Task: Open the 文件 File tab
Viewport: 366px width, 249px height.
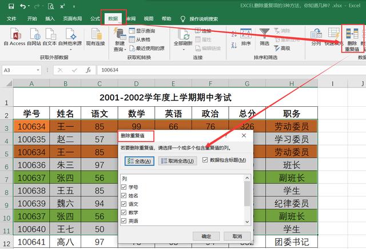Action: click(x=11, y=19)
